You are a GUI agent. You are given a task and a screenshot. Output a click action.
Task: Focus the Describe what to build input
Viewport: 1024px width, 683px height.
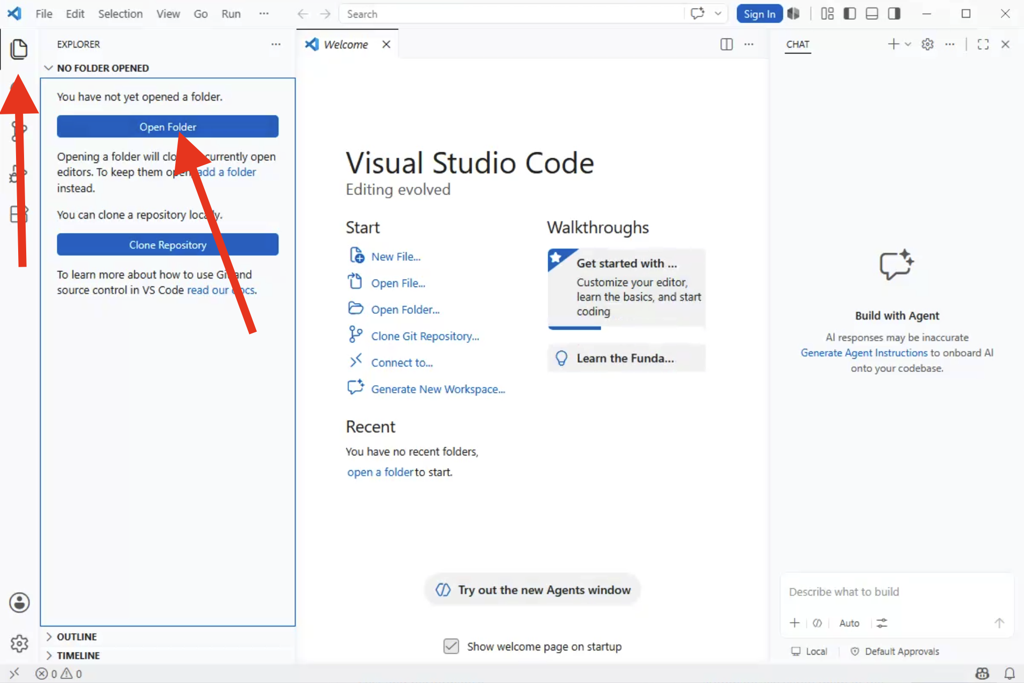pyautogui.click(x=897, y=592)
